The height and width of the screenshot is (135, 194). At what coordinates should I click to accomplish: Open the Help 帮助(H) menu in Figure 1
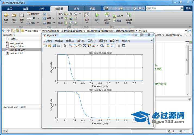pos(126,41)
